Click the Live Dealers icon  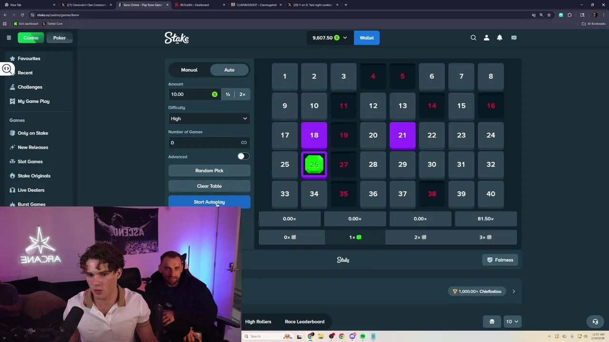12,190
